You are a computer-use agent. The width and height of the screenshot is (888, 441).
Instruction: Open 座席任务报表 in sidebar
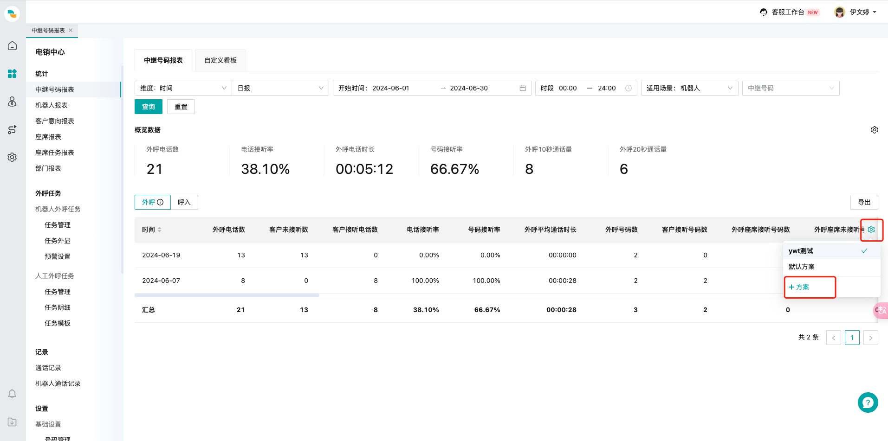(x=55, y=153)
